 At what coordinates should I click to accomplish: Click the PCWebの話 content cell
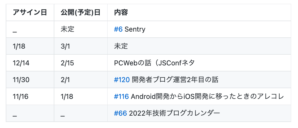tap(199, 63)
